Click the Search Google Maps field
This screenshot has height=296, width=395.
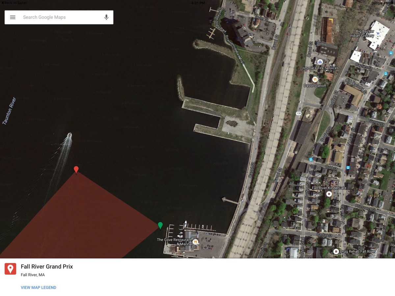pyautogui.click(x=61, y=17)
